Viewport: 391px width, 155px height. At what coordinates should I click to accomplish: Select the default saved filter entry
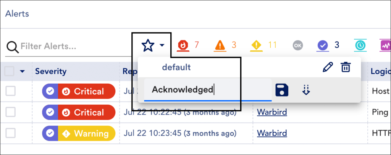coord(176,67)
